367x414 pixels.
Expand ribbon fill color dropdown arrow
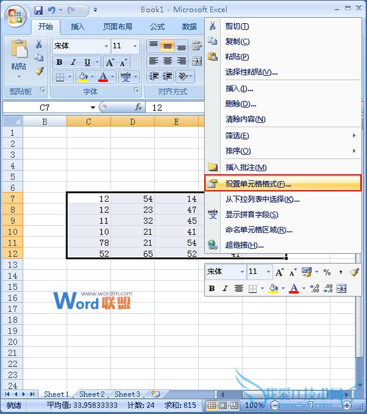point(92,77)
